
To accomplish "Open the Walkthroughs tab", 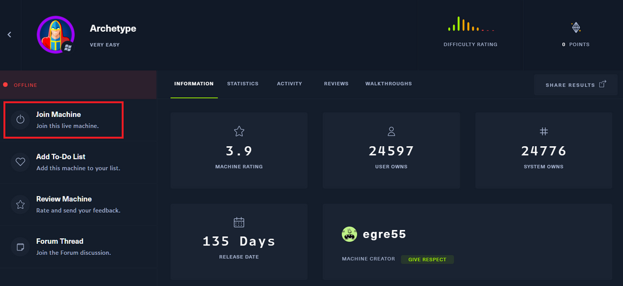I will click(388, 84).
